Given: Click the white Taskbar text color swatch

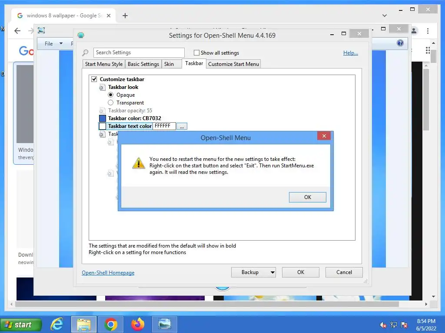Looking at the screenshot, I should 103,126.
